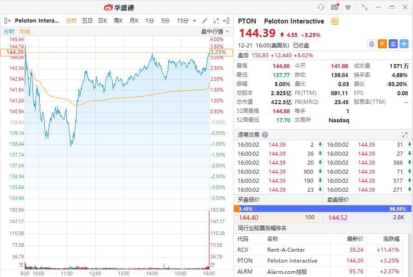The width and height of the screenshot is (413, 277).
Task: Click the bid-ask ratio bar
Action: click(323, 209)
